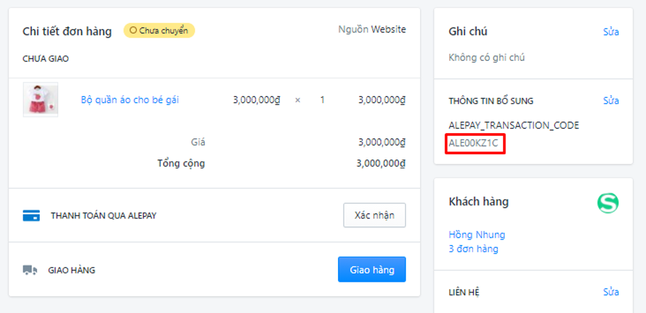Edit the note via Sửa in Ghi chú
646x313 pixels.
(x=611, y=32)
